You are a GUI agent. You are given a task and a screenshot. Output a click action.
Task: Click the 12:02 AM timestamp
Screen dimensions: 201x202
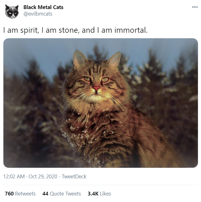pos(14,176)
